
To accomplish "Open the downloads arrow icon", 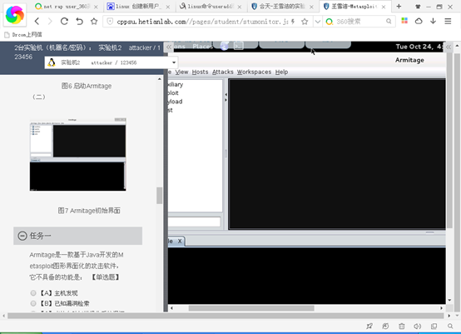I will tap(433, 21).
